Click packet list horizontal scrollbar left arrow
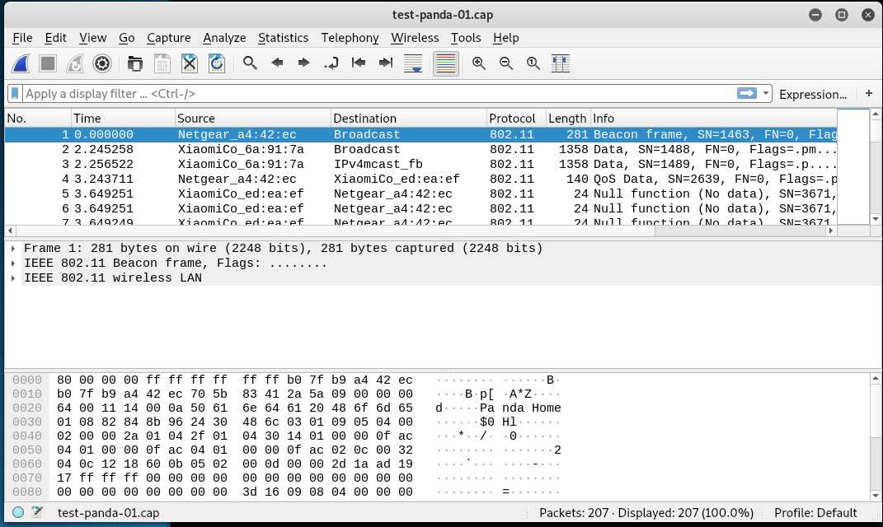The height and width of the screenshot is (527, 883). [10, 231]
